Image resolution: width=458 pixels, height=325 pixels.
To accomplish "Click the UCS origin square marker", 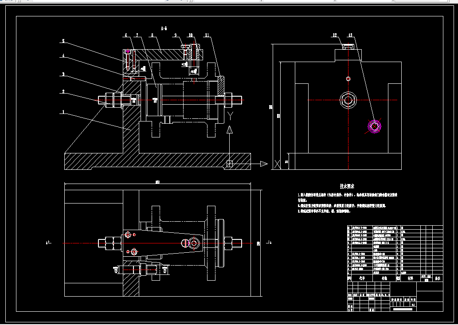I will point(230,164).
